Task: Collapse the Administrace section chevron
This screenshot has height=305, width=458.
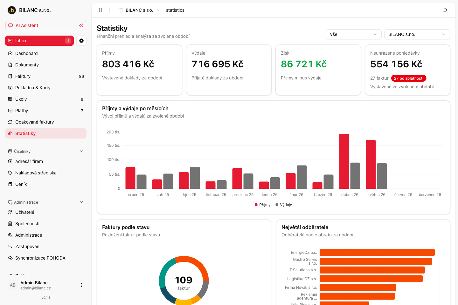Action: (x=81, y=202)
